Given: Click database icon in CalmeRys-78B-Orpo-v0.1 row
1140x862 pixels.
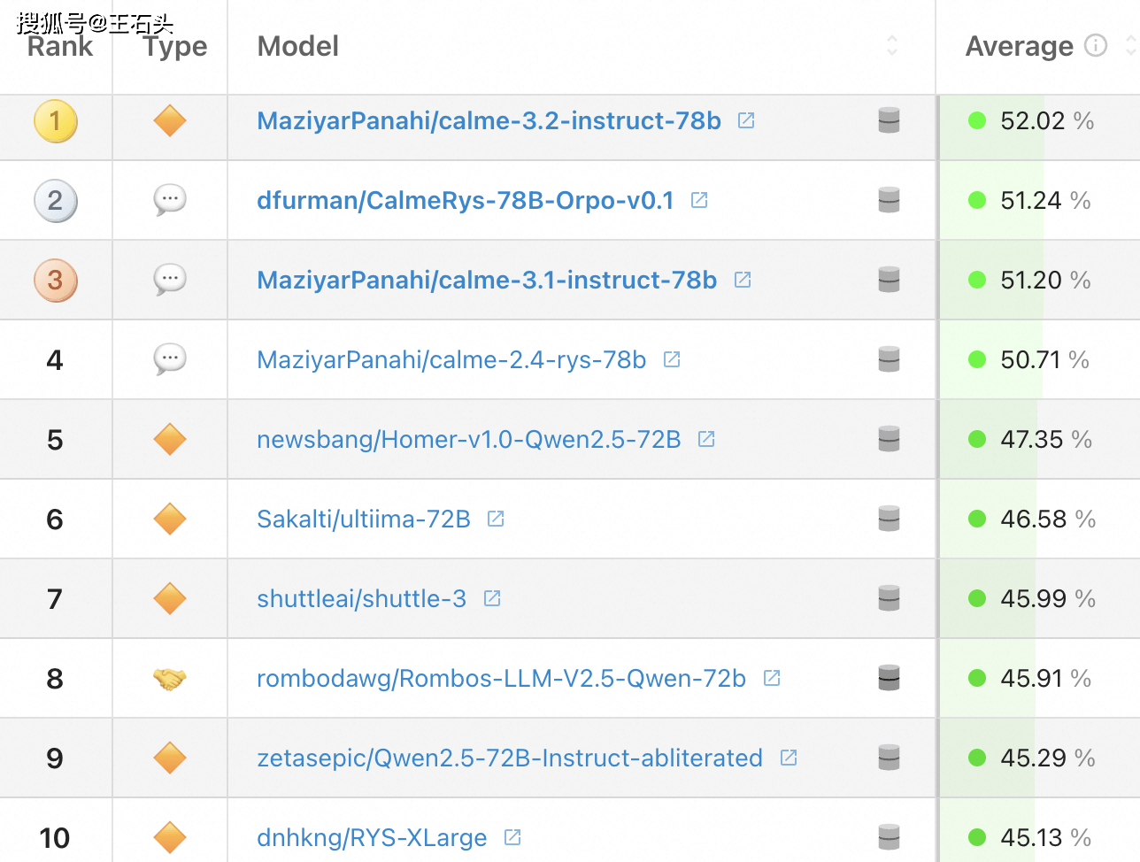Looking at the screenshot, I should click(x=889, y=200).
